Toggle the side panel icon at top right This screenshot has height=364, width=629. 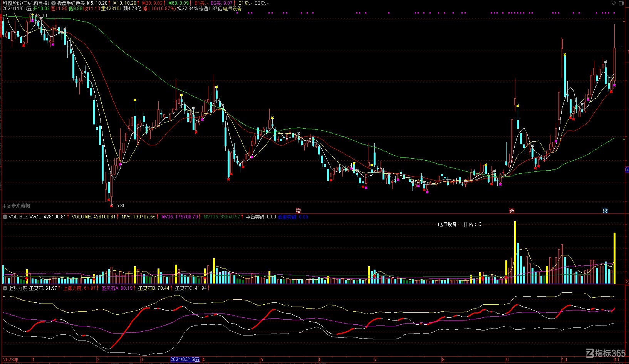click(621, 3)
